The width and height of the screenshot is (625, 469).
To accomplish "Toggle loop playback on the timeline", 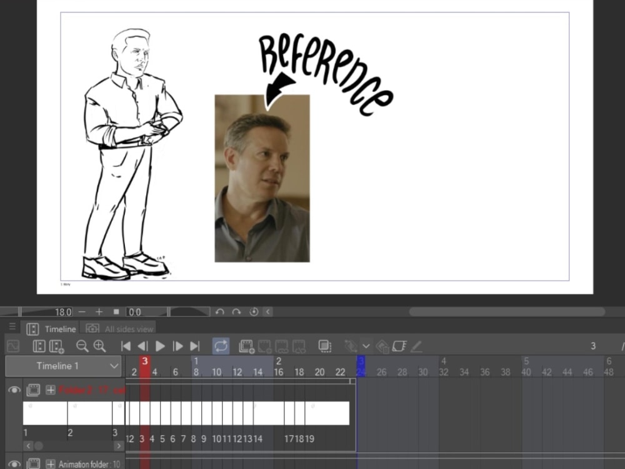I will coord(221,346).
